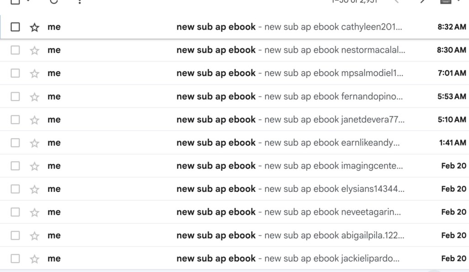Check the abigailpila.122 email box
This screenshot has height=272, width=469.
click(15, 235)
